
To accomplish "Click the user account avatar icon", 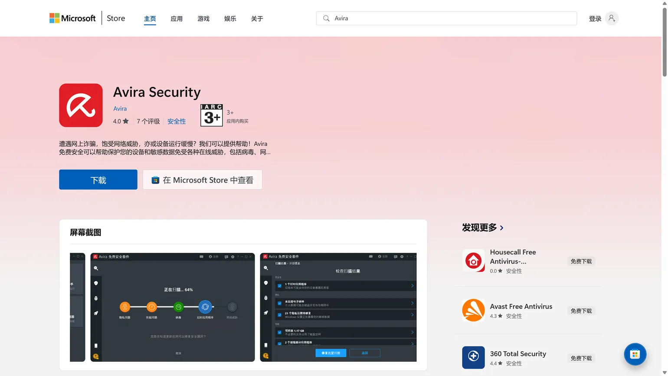I will click(612, 18).
